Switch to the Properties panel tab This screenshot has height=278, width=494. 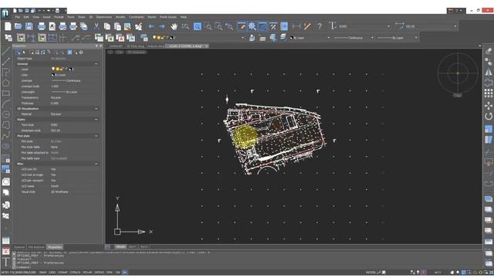(55, 247)
